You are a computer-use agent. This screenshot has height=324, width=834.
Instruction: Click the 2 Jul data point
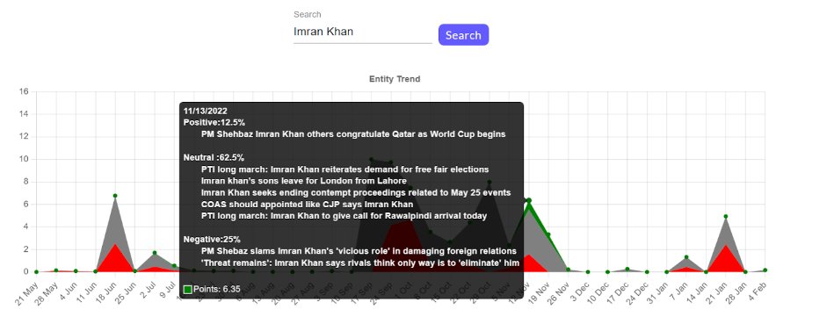coord(155,253)
